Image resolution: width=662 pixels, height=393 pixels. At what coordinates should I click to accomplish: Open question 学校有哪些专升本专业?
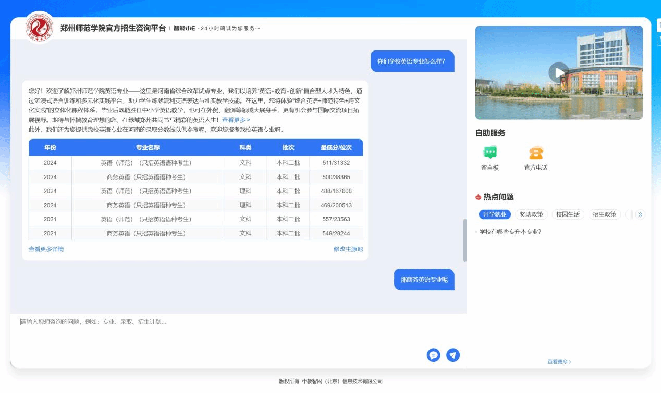(510, 232)
